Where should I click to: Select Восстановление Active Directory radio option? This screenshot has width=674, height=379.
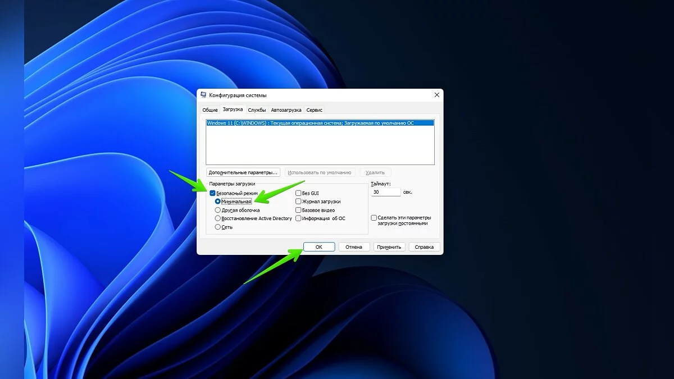click(x=218, y=218)
